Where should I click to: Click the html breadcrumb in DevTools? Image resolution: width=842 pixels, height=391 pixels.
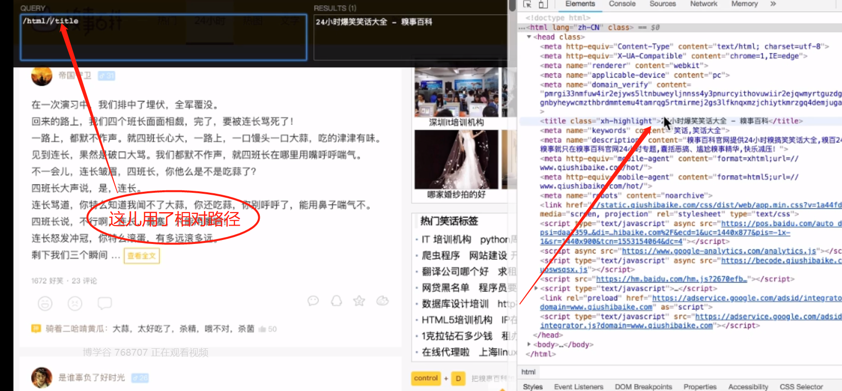(528, 372)
